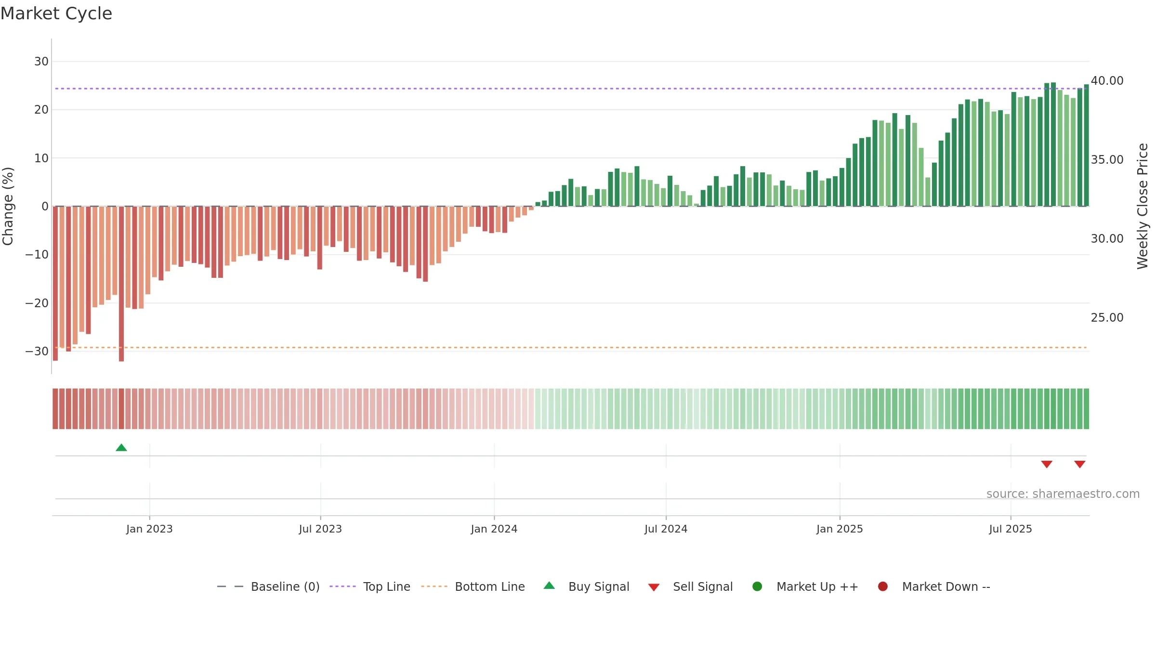Click the green triangle icon in the legend
The height and width of the screenshot is (650, 1156).
click(x=549, y=585)
